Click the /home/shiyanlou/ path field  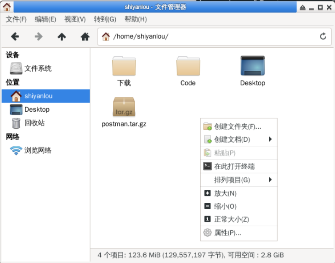pos(211,37)
